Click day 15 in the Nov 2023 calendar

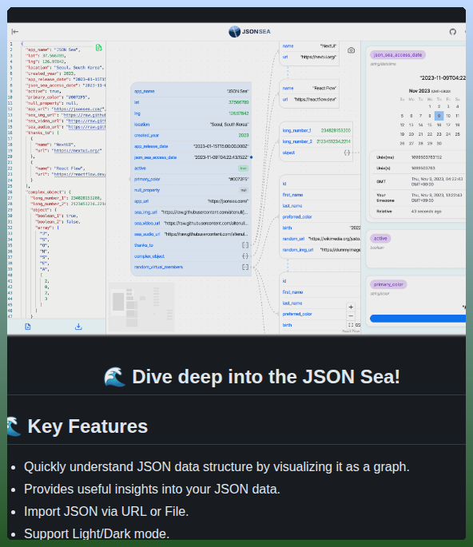tap(429, 125)
